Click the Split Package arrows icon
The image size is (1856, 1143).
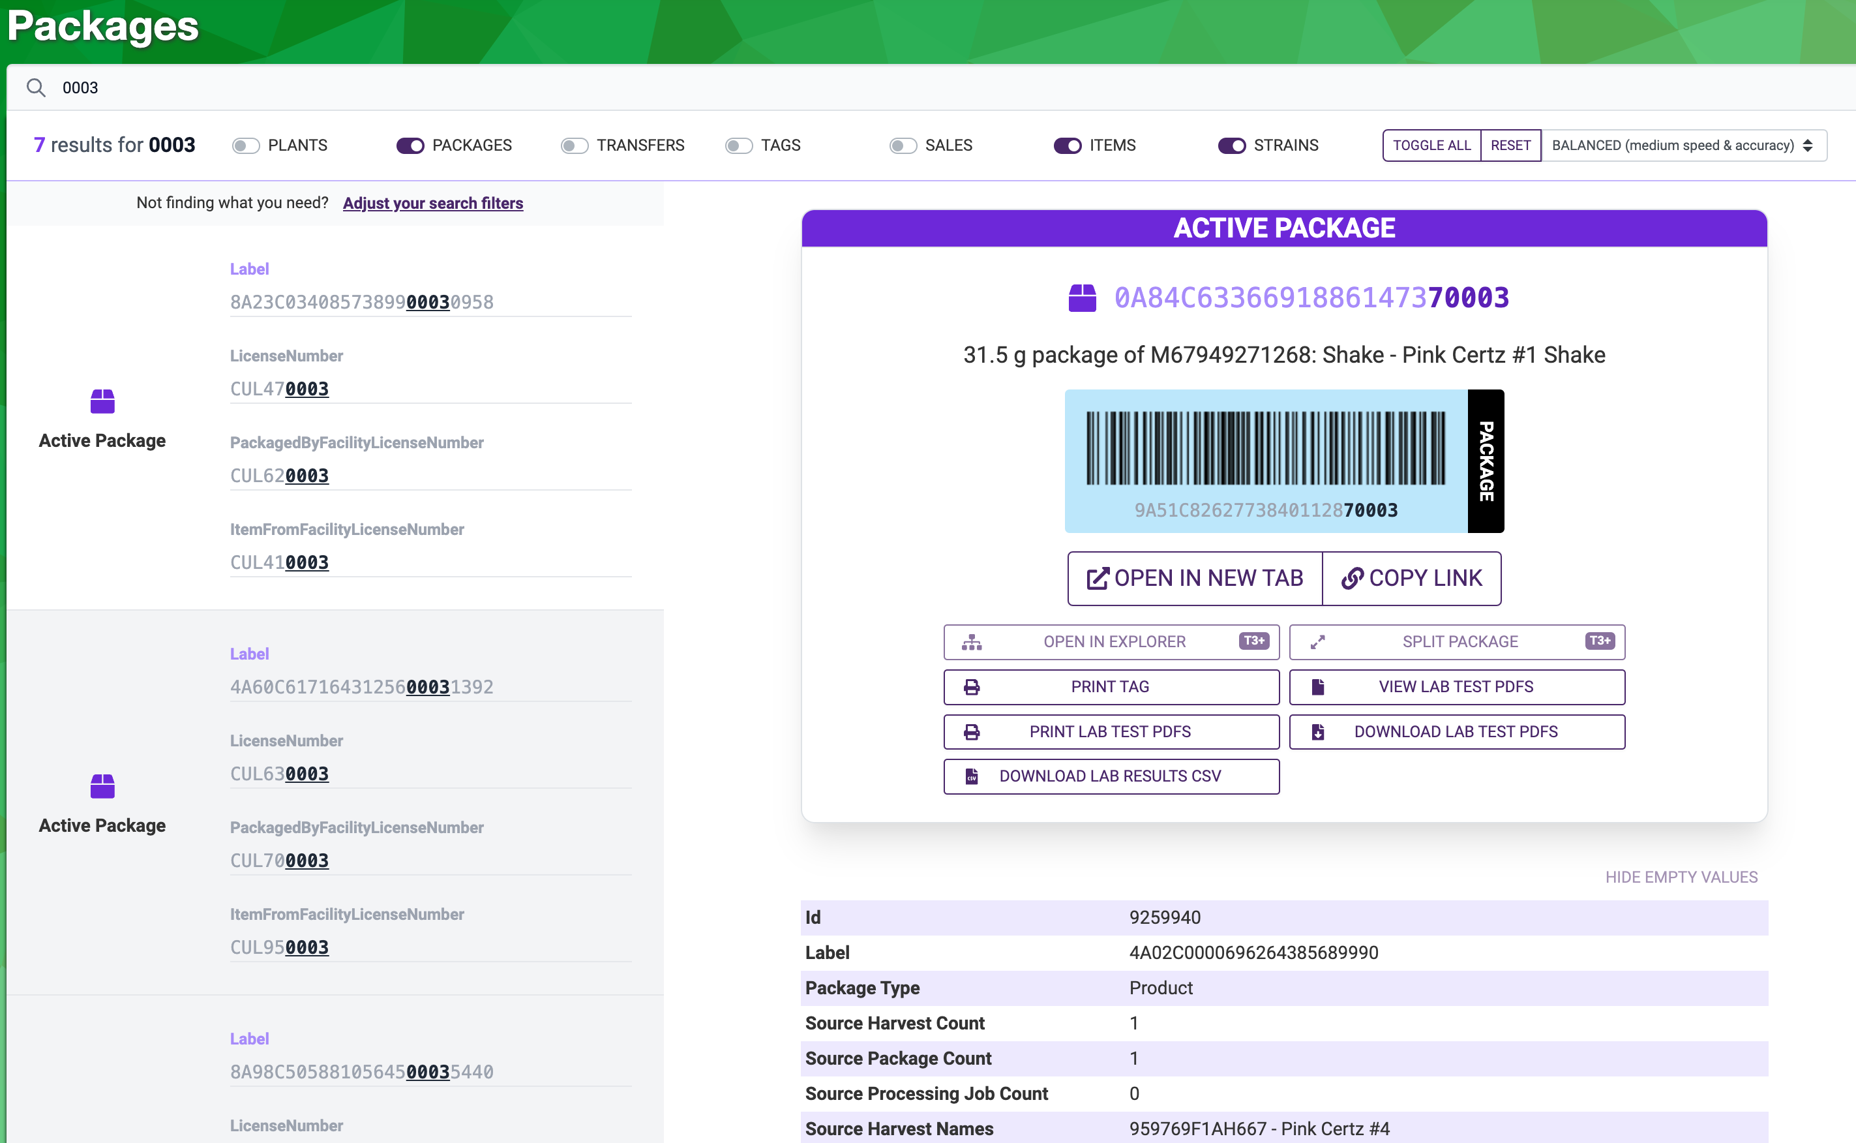1317,642
